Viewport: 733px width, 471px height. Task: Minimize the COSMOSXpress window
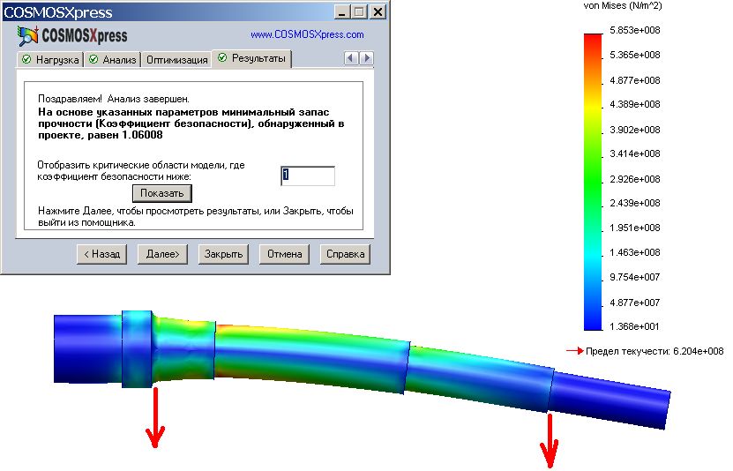tap(341, 12)
